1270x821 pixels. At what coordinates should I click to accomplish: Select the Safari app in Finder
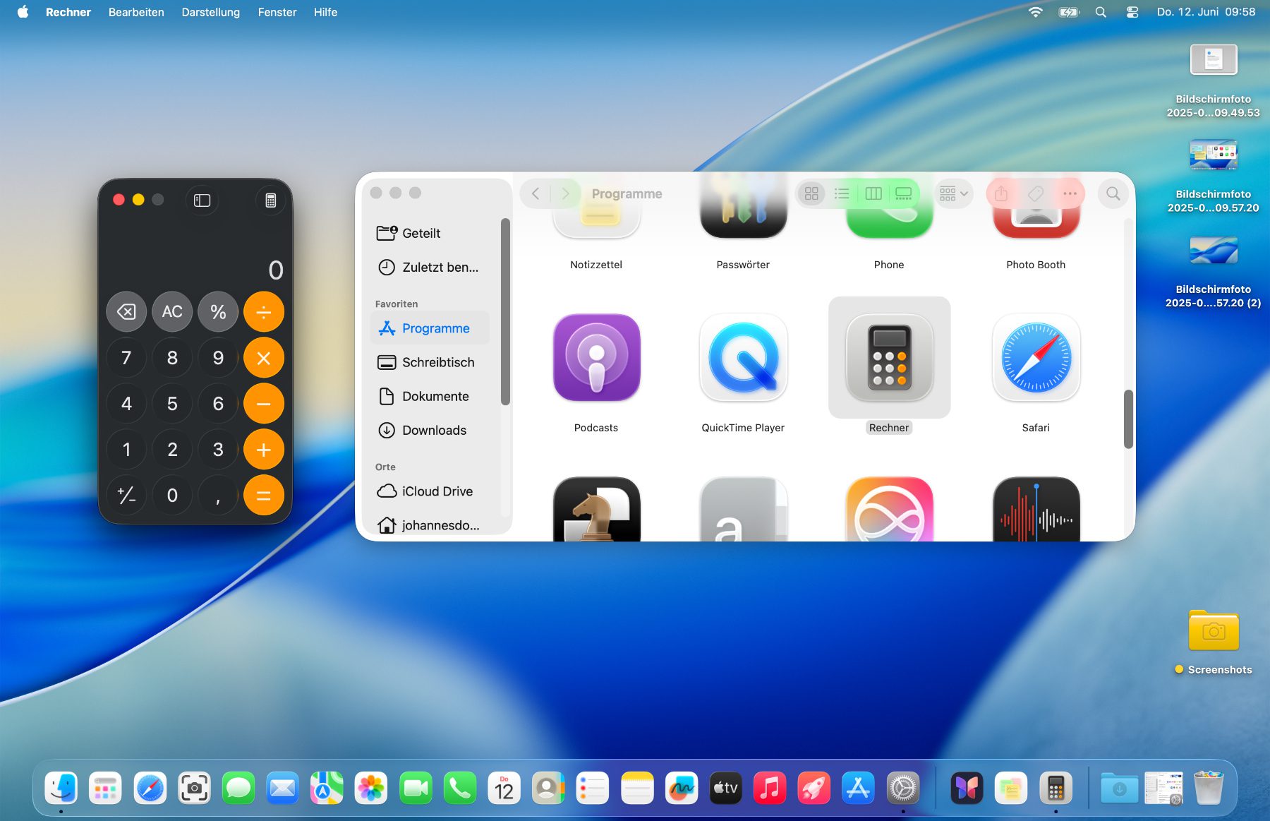tap(1035, 358)
